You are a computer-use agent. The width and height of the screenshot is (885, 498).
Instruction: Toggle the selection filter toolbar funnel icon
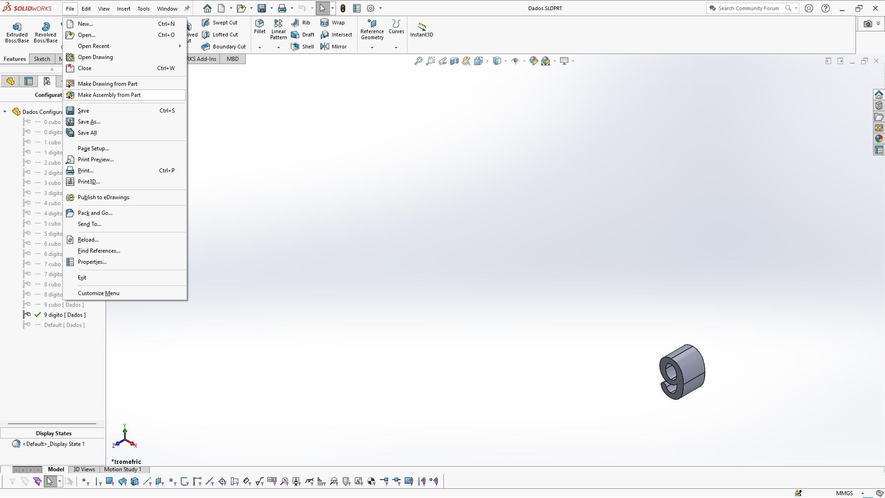pyautogui.click(x=12, y=481)
